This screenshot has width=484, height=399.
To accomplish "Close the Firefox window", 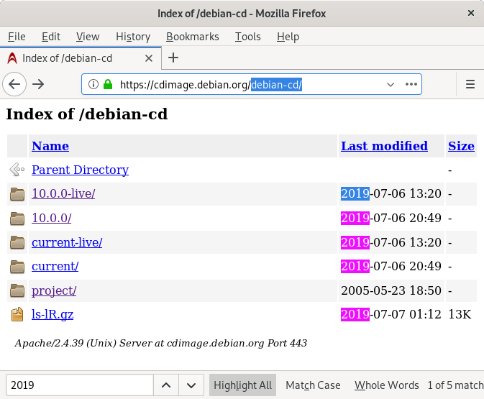I will coord(471,13).
